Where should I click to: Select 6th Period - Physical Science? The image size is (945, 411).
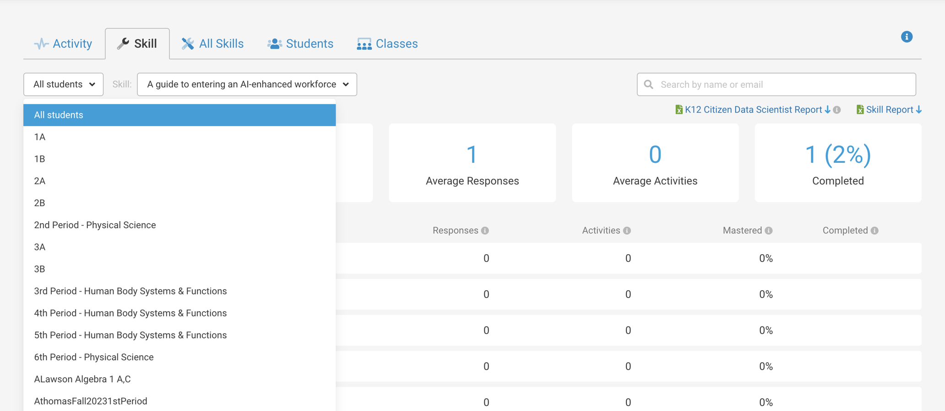click(94, 357)
